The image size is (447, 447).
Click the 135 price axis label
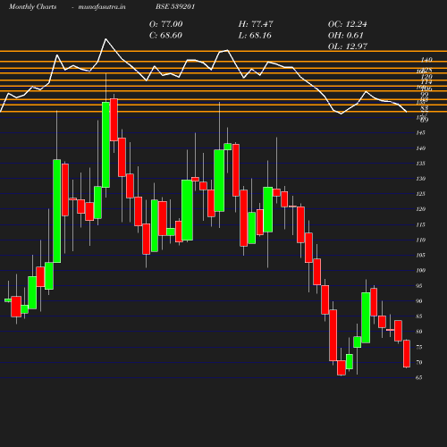pyautogui.click(x=420, y=164)
